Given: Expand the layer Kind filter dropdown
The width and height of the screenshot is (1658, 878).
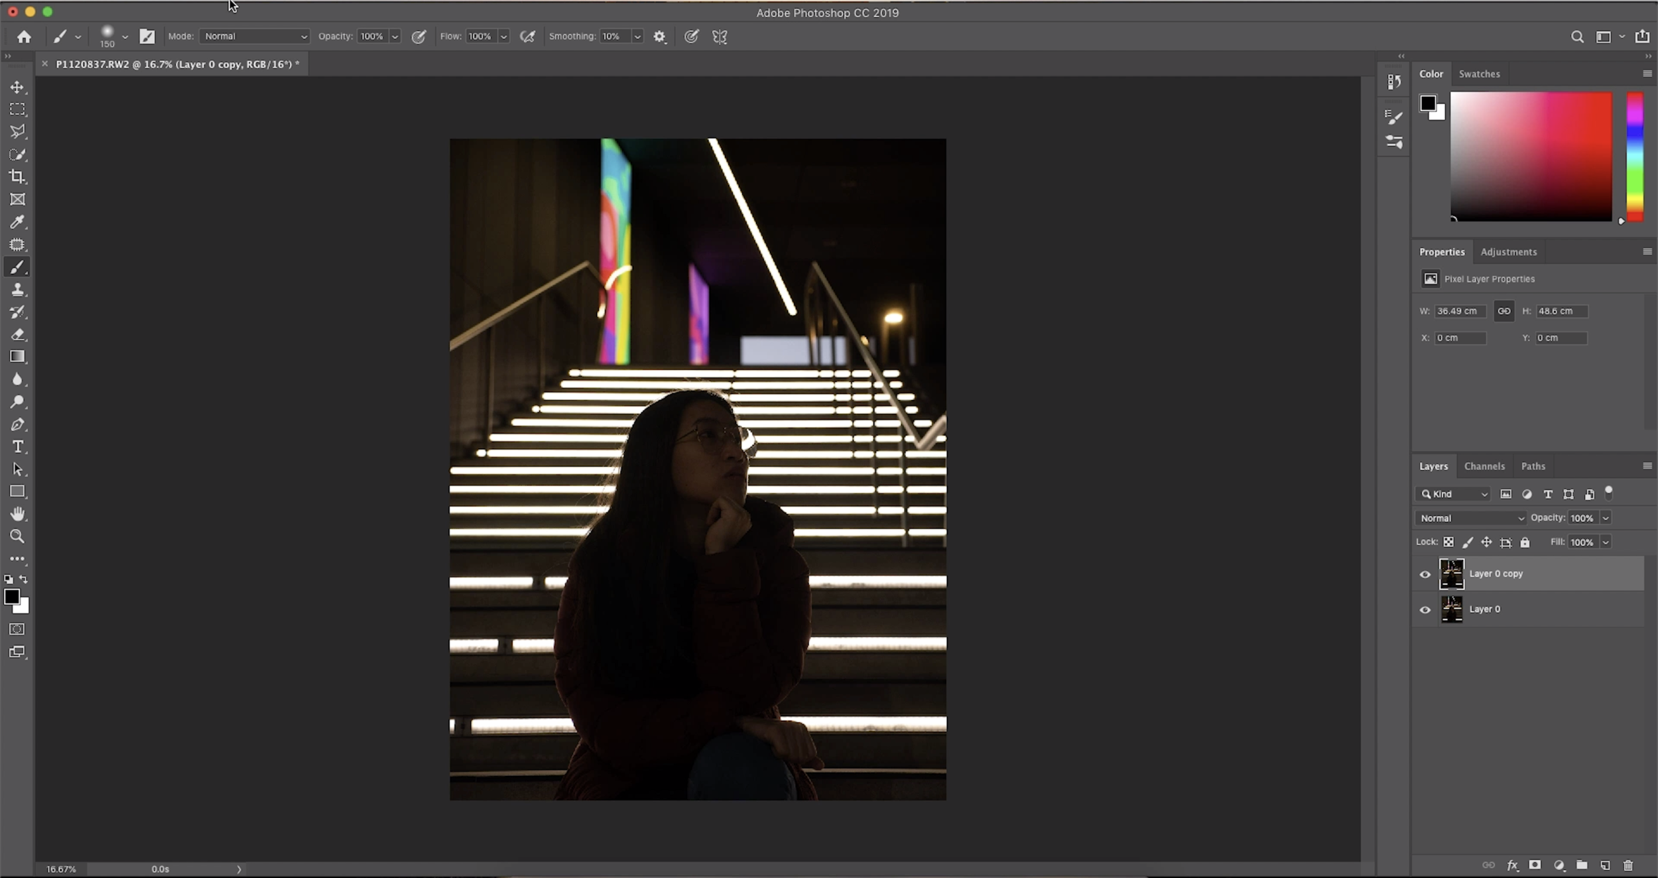Looking at the screenshot, I should (1454, 494).
